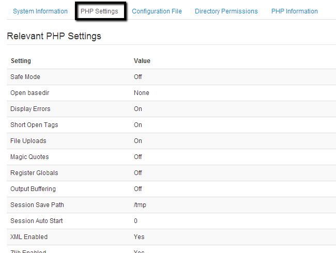
Task: Click the Session Auto Start label
Action: [x=37, y=221]
